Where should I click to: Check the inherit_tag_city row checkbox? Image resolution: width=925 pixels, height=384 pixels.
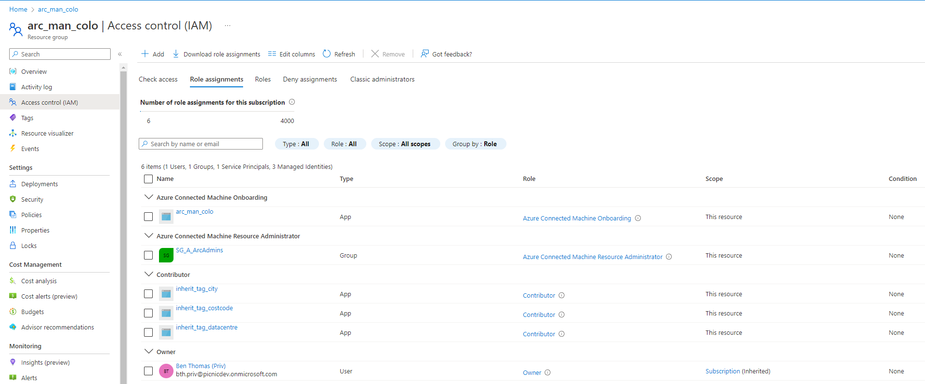click(148, 294)
